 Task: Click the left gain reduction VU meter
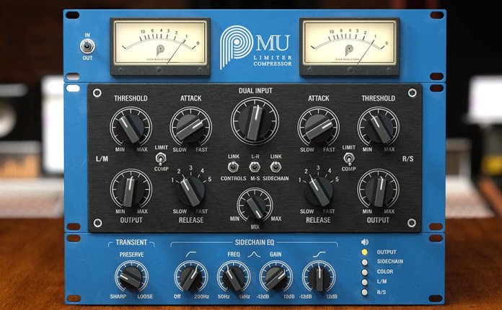[x=159, y=47]
